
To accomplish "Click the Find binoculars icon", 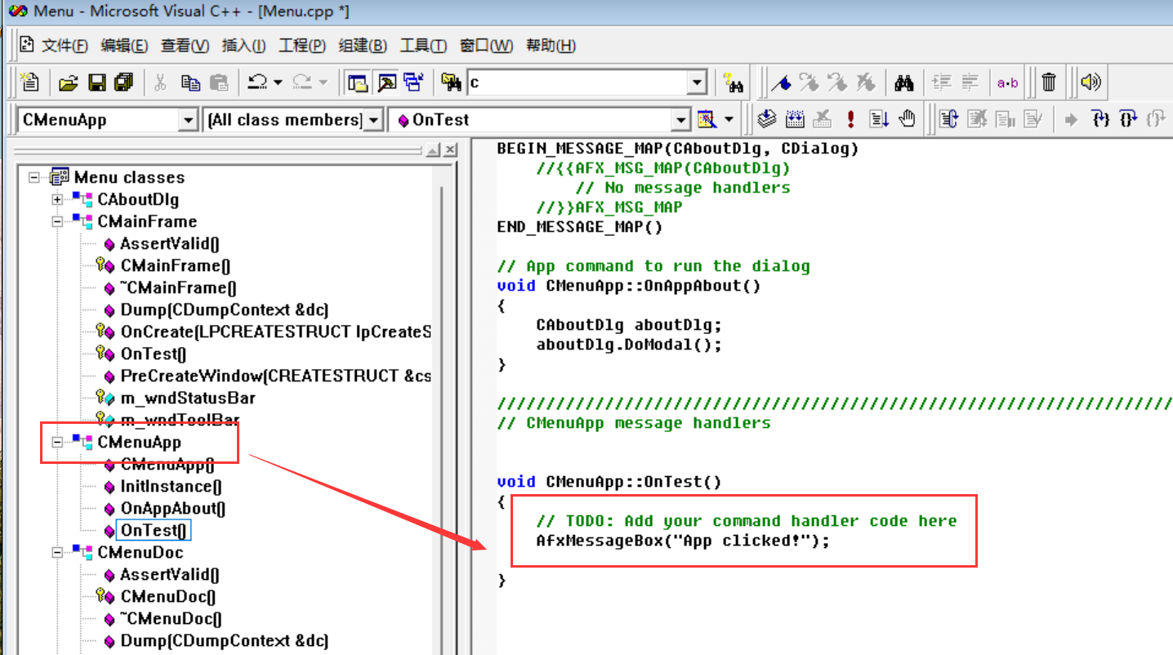I will point(903,82).
